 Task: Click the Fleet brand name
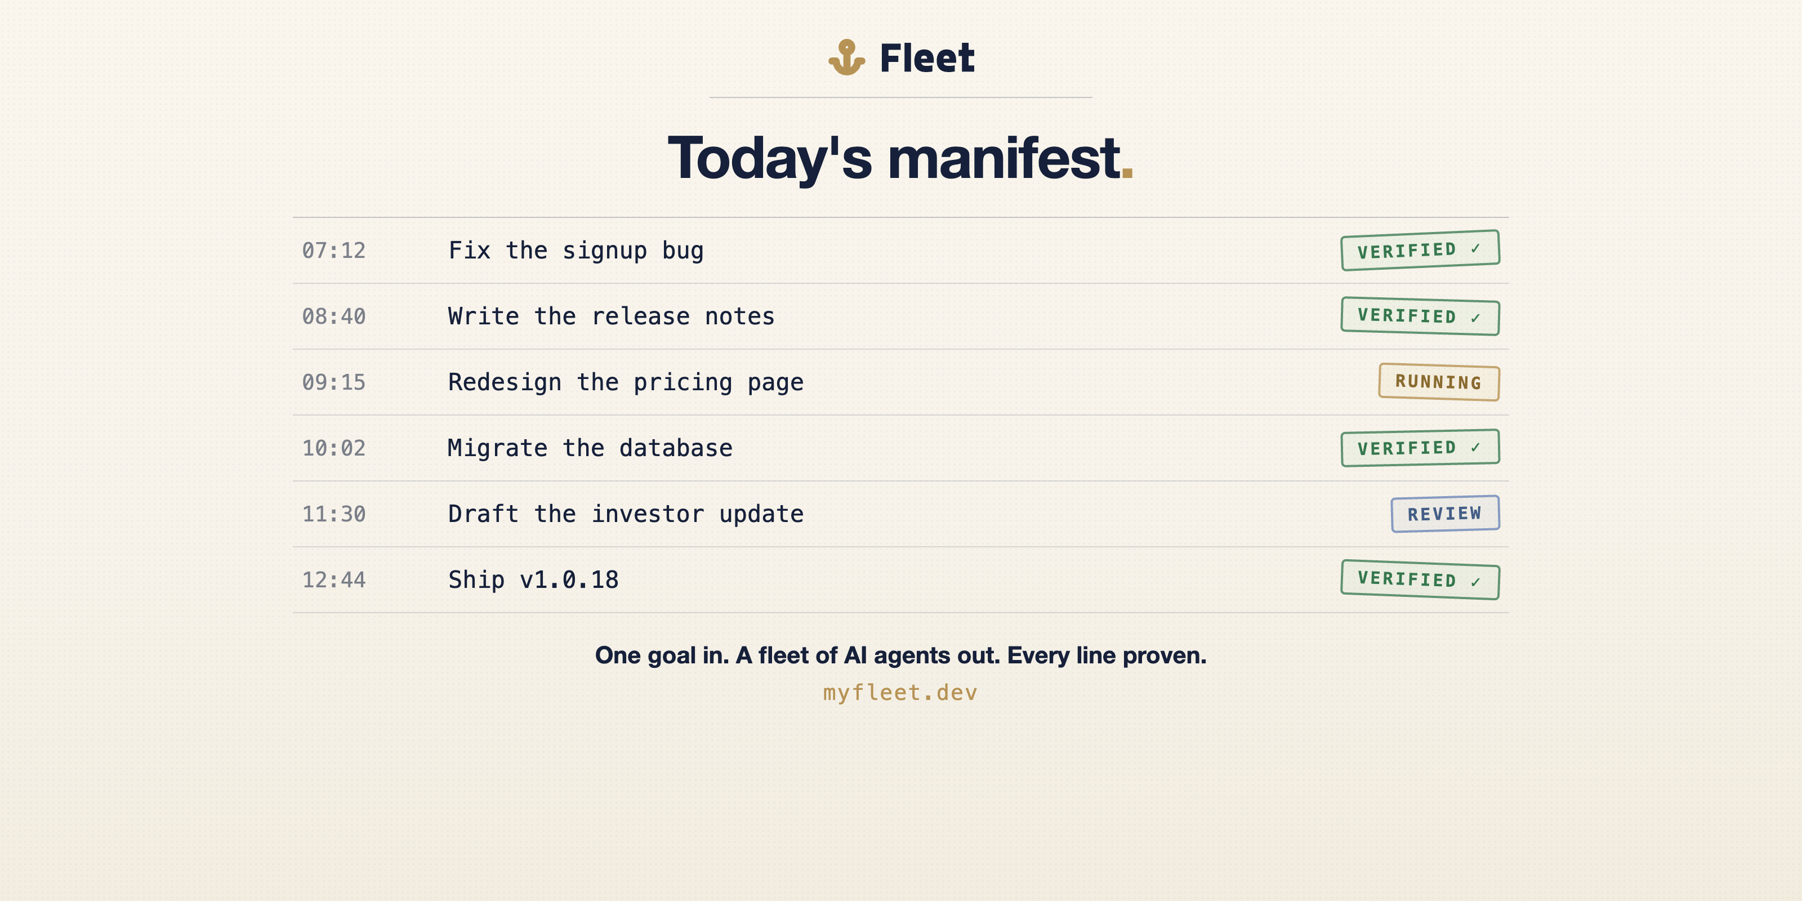(x=927, y=58)
